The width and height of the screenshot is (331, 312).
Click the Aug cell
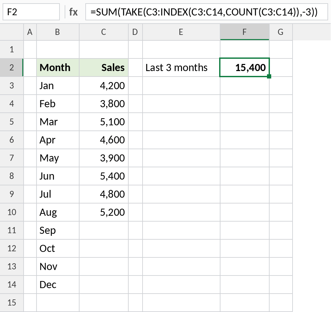(58, 212)
